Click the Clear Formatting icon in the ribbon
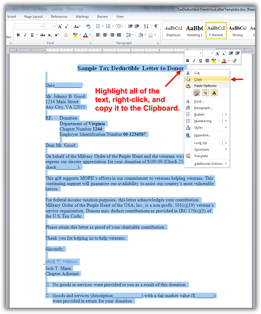This screenshot has width=261, height=314. point(88,26)
